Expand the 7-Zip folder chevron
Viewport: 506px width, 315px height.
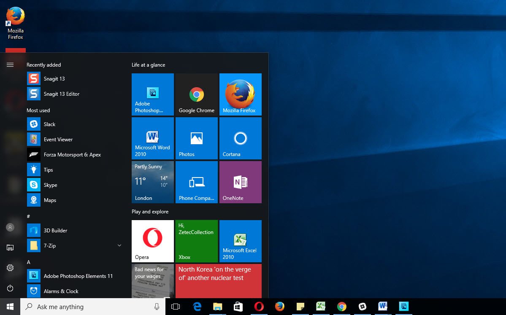[119, 245]
